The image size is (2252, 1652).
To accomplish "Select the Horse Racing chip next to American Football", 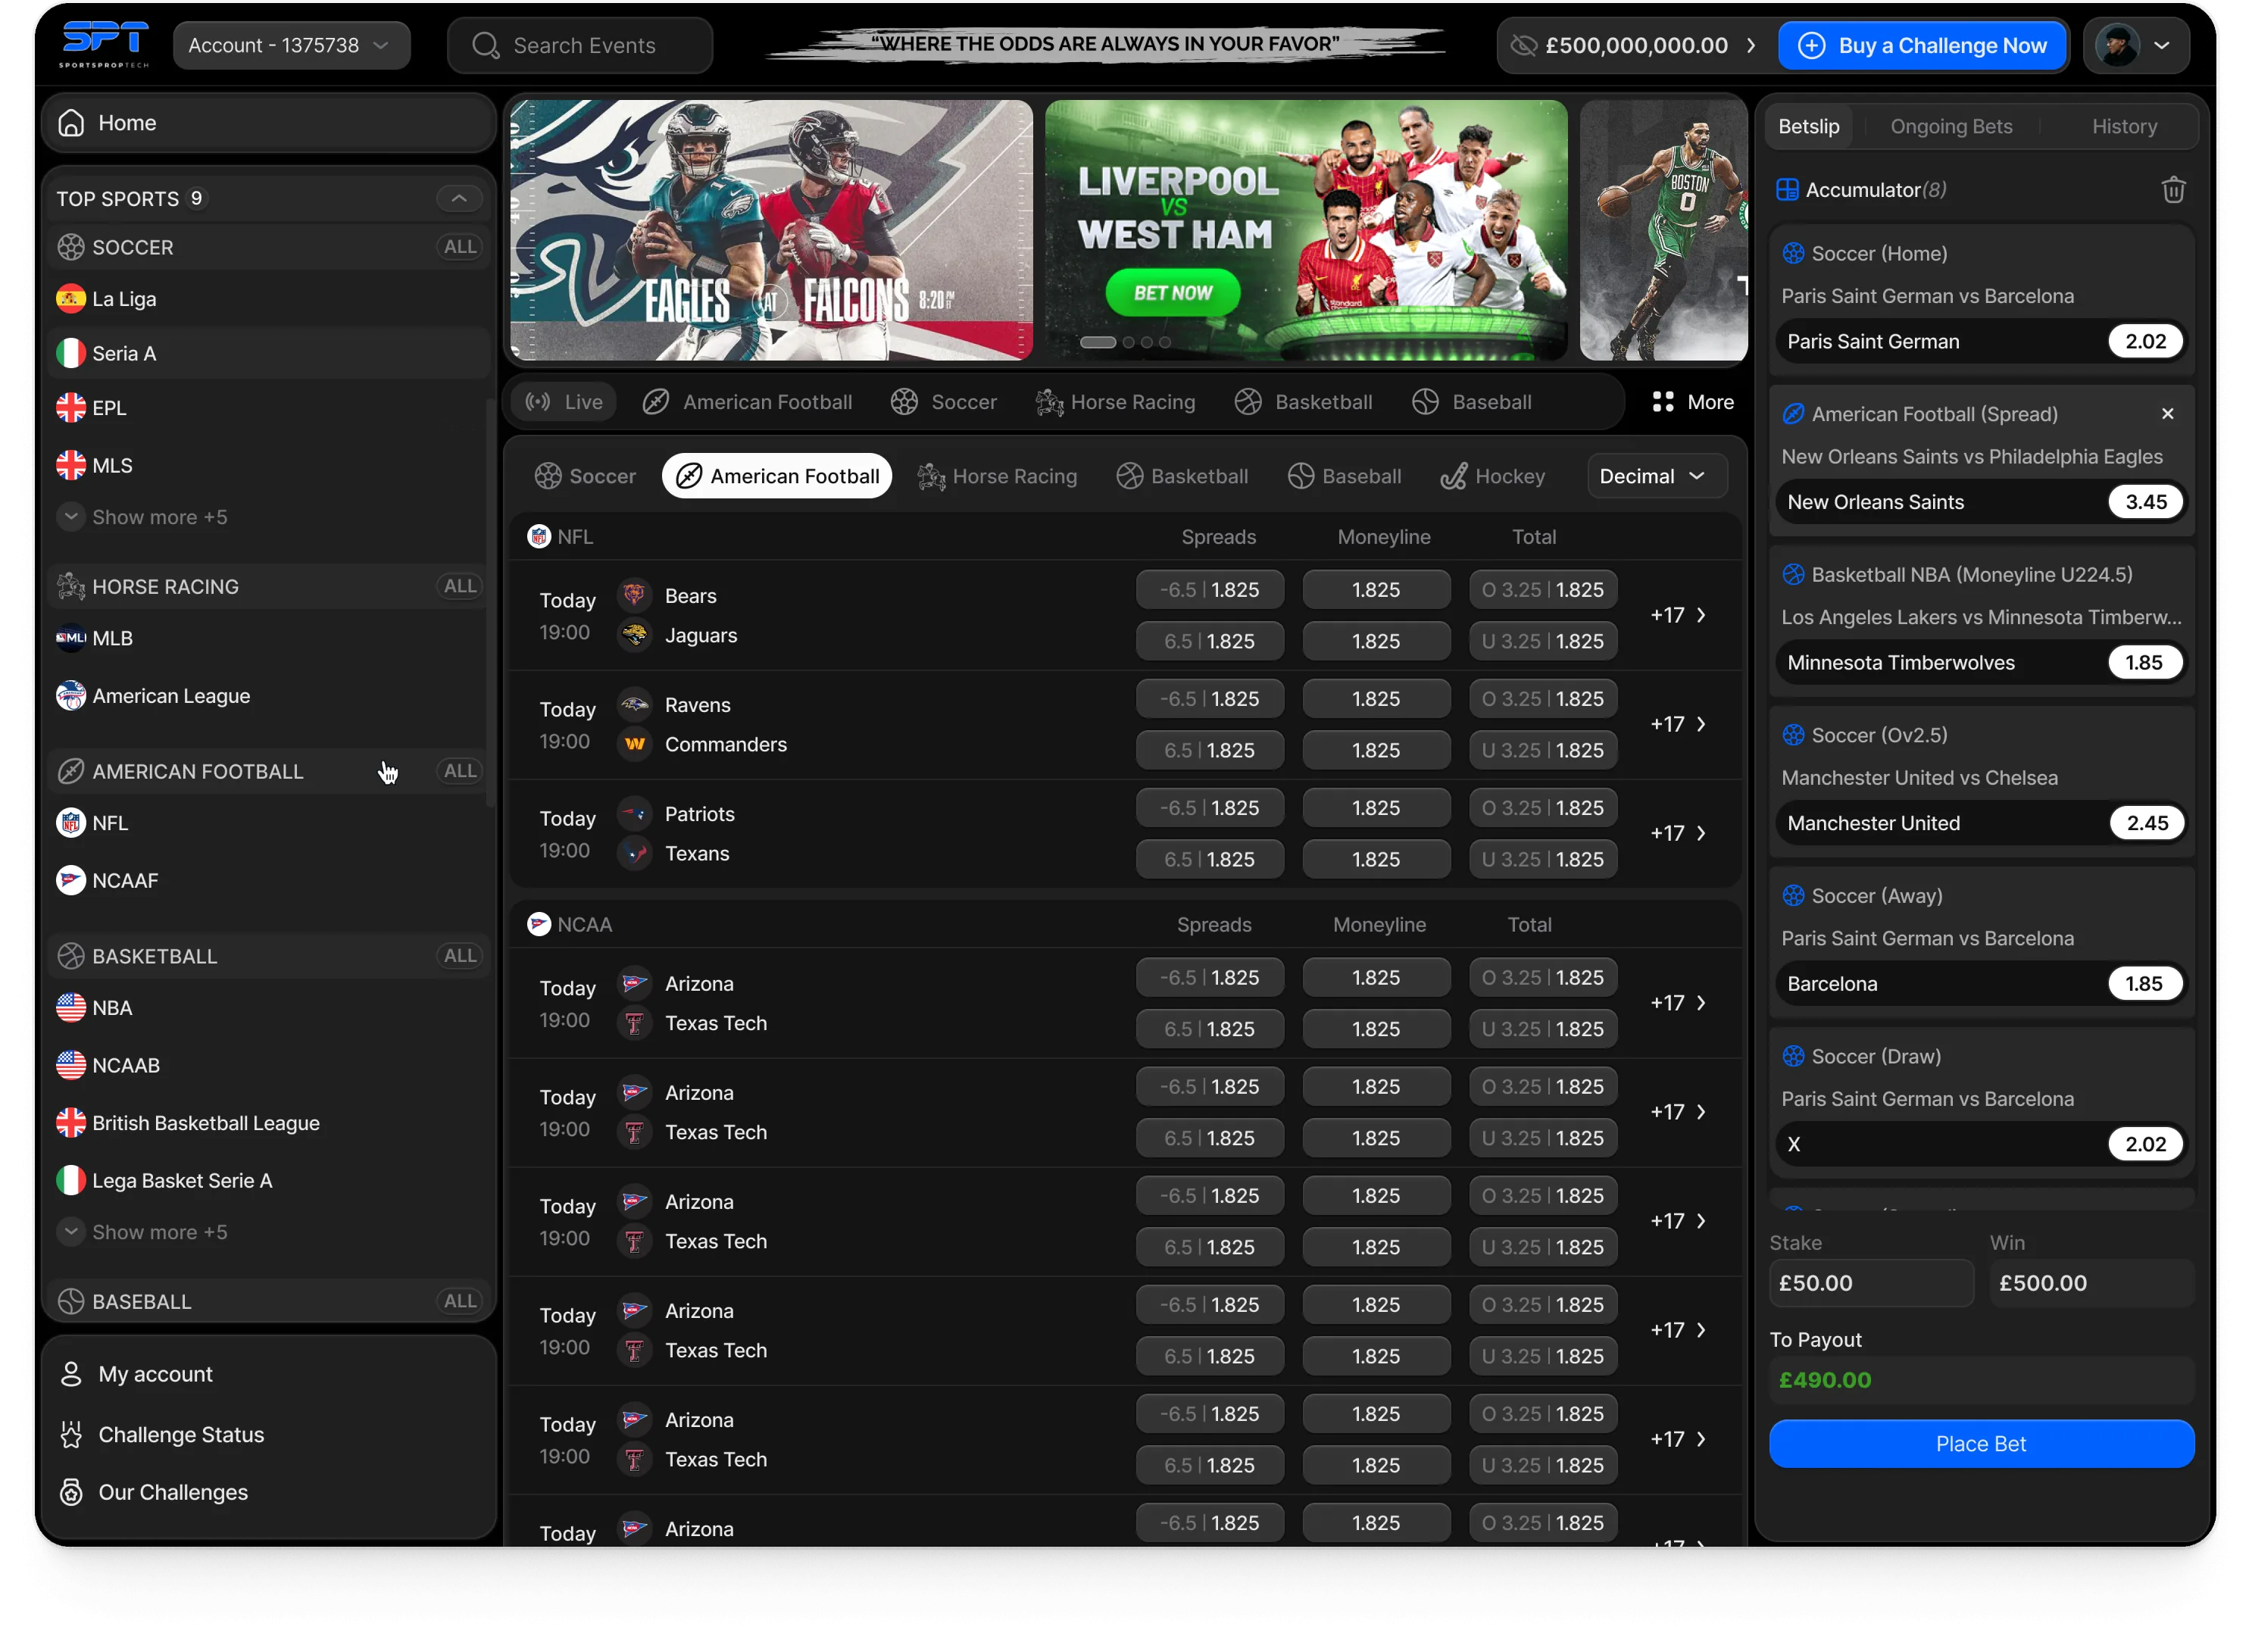I will click(998, 476).
